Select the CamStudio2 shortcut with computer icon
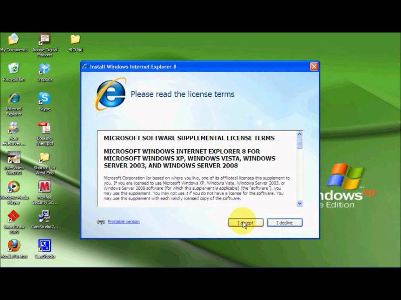 [x=45, y=220]
